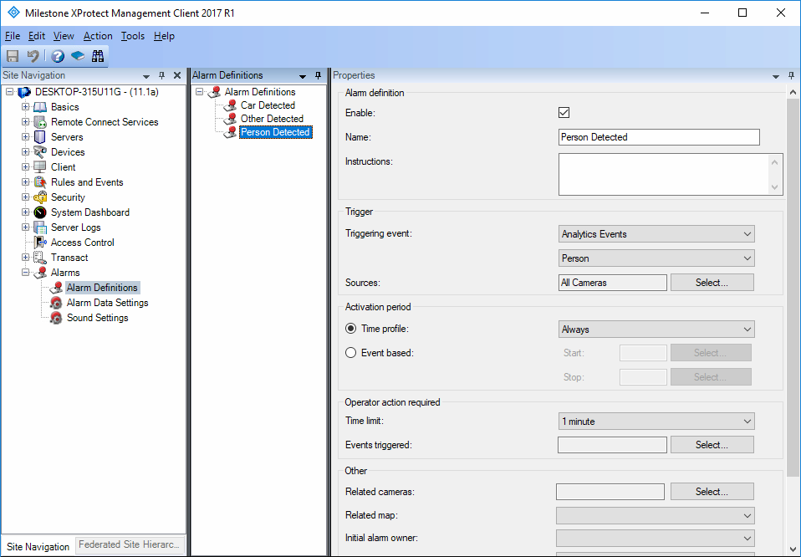The height and width of the screenshot is (557, 801).
Task: Select DESKTOP-315U11G root node
Action: click(96, 92)
